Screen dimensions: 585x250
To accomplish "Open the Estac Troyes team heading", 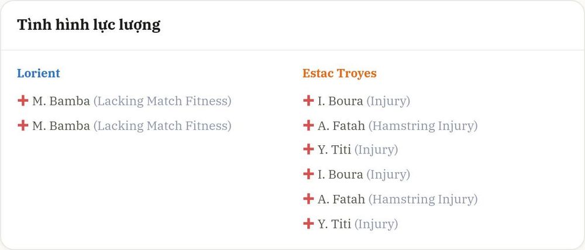I will [339, 73].
